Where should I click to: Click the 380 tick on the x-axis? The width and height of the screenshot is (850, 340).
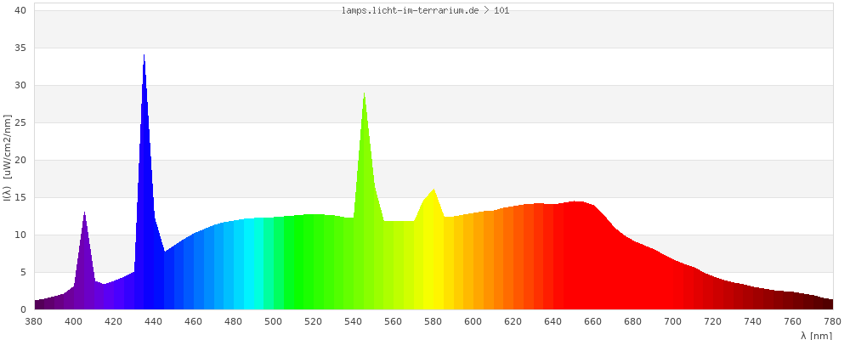click(x=34, y=321)
